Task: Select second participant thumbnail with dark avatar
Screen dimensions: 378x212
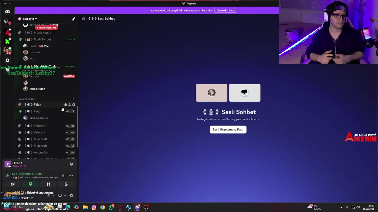Action: coord(245,93)
